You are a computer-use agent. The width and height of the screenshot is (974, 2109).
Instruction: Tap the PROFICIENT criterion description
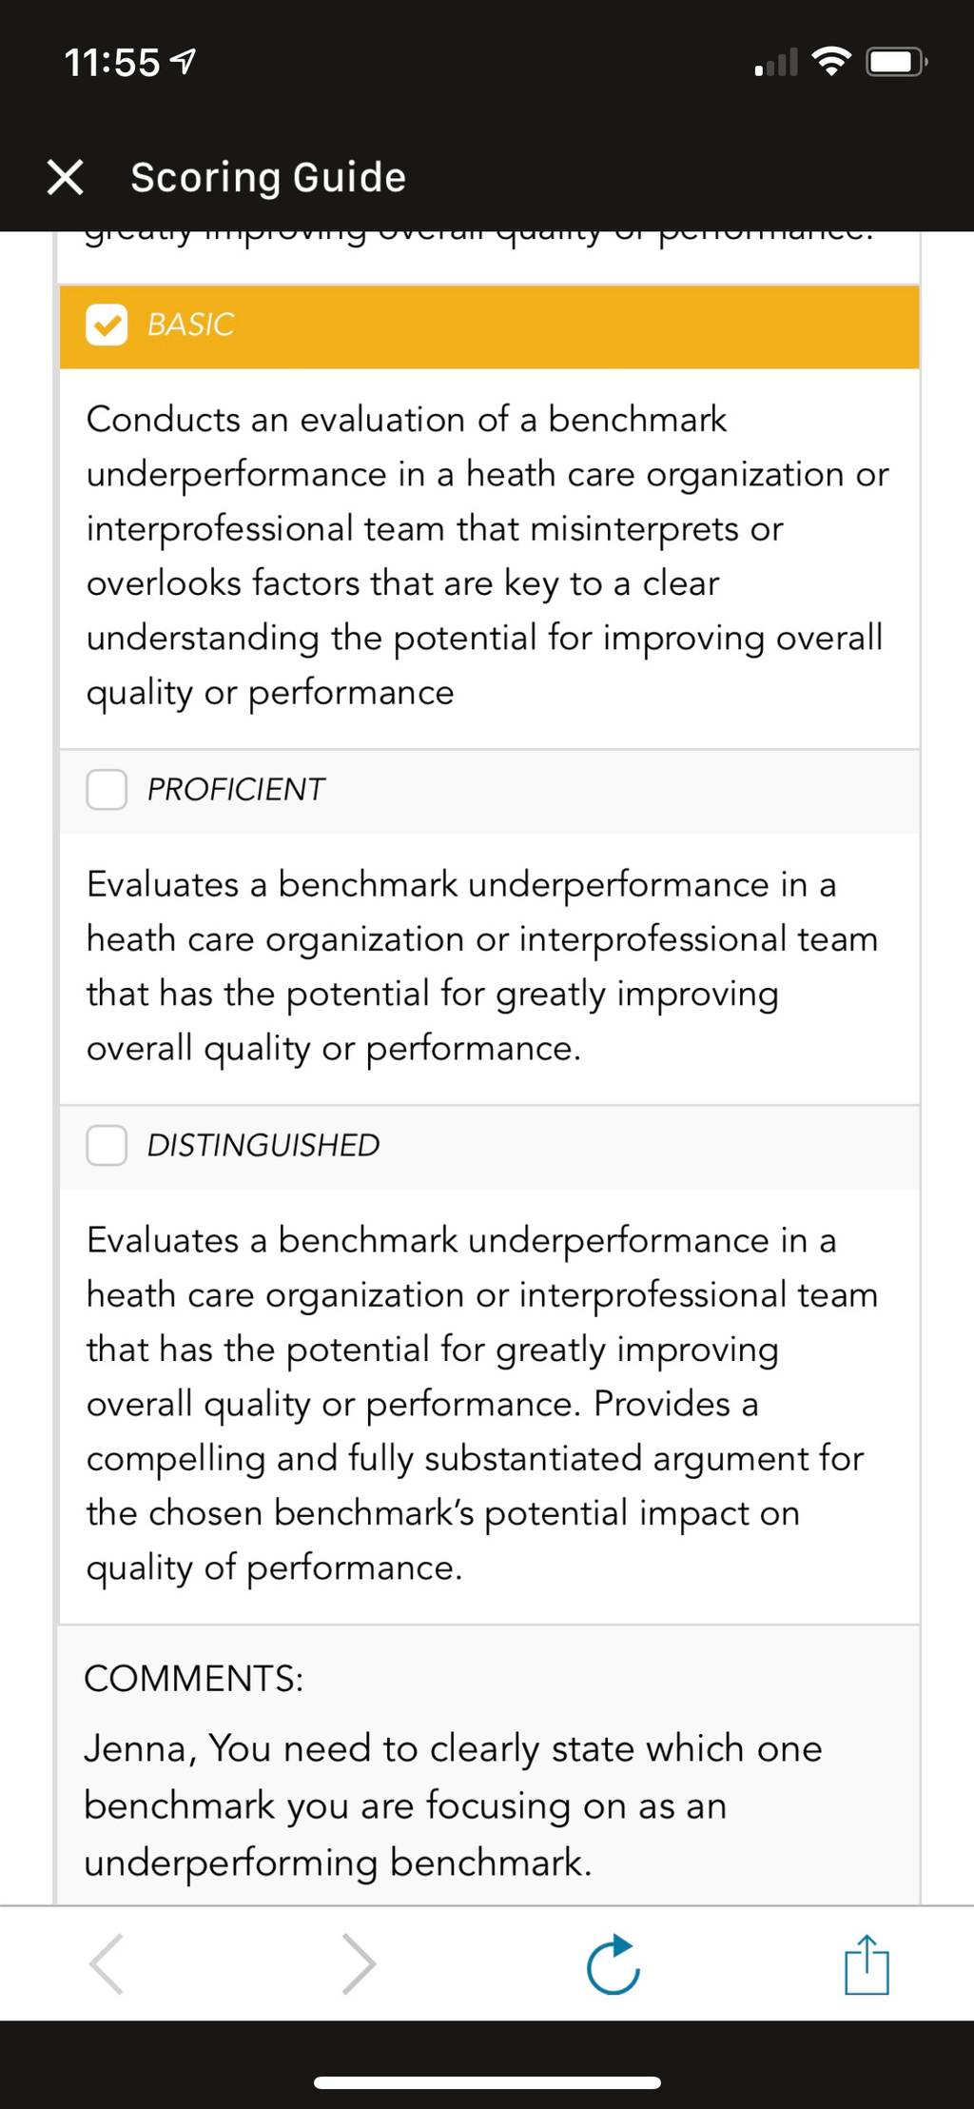(x=481, y=967)
